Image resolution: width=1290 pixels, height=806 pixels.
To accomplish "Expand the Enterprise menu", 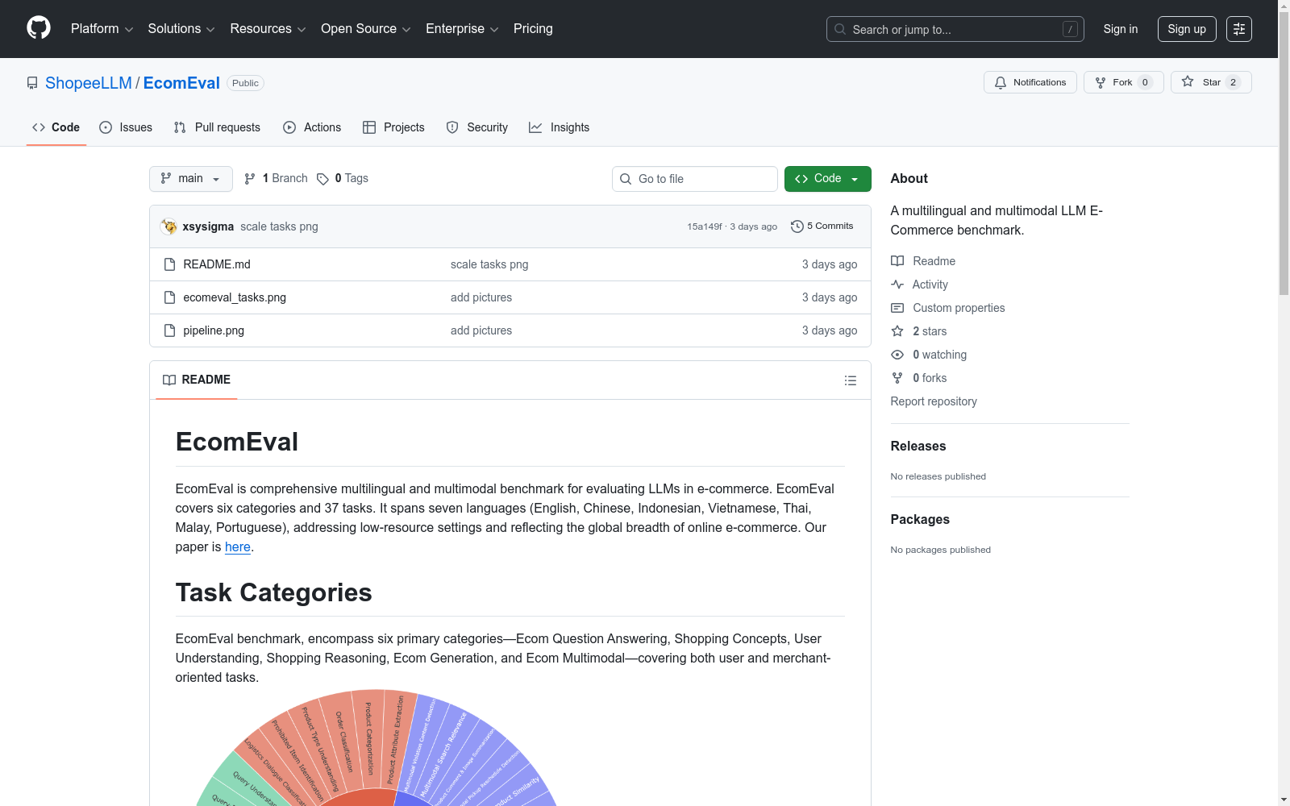I will 463,29.
